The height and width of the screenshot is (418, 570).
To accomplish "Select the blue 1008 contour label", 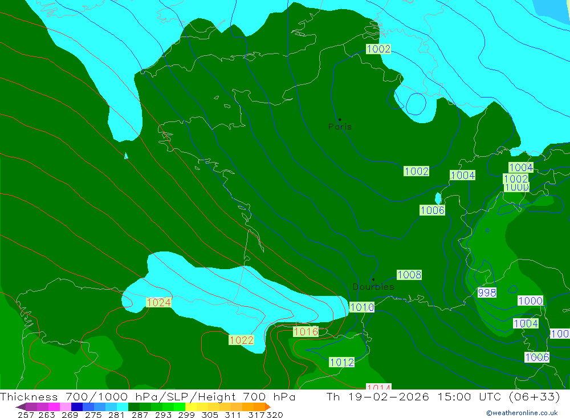I will 409,275.
